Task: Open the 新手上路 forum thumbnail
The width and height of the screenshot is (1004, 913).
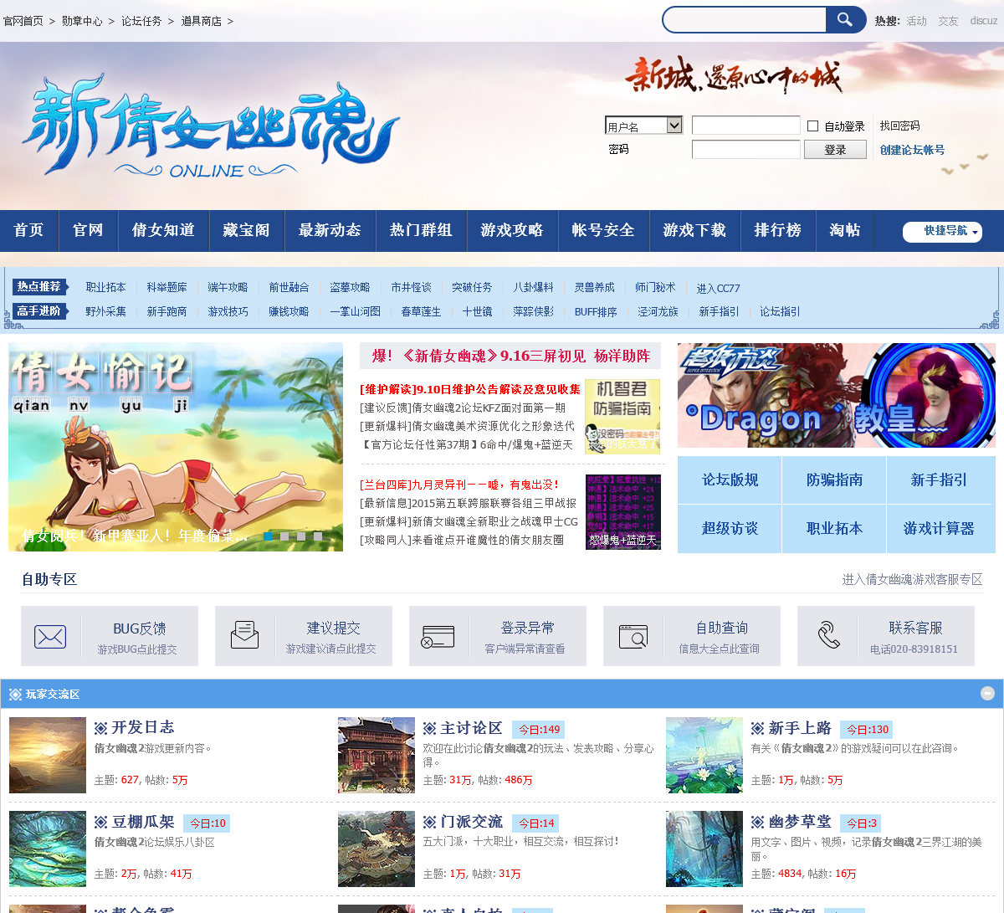Action: (x=704, y=755)
